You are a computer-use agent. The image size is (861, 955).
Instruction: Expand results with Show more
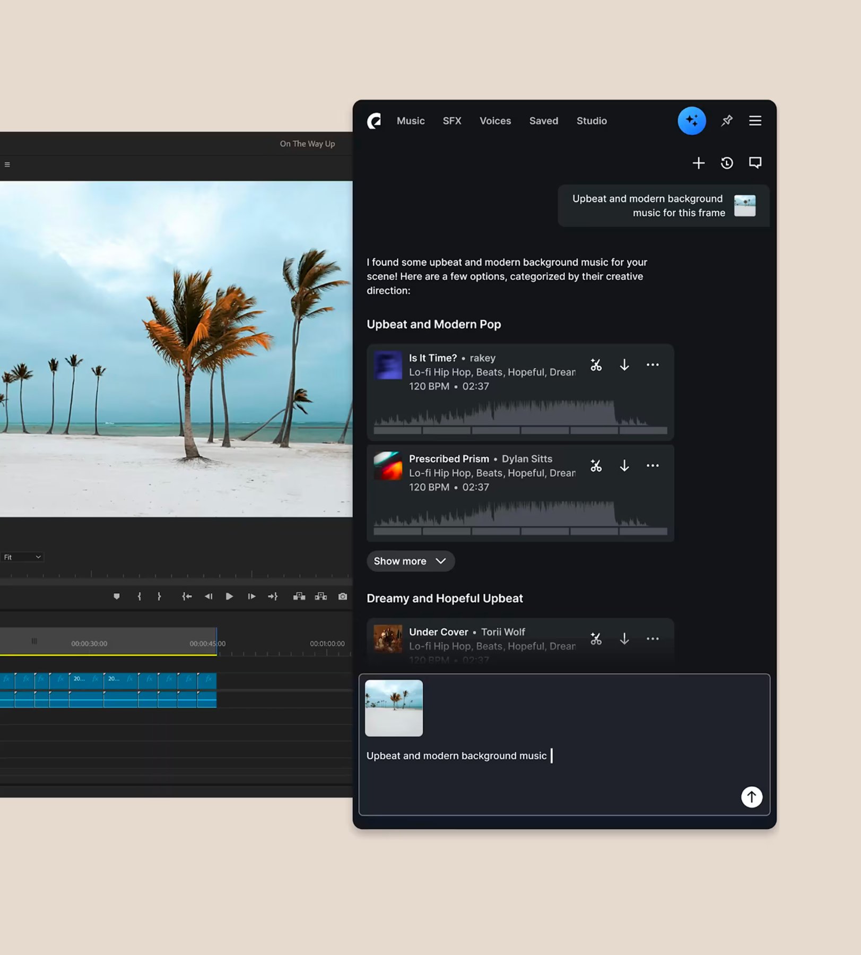click(x=411, y=561)
